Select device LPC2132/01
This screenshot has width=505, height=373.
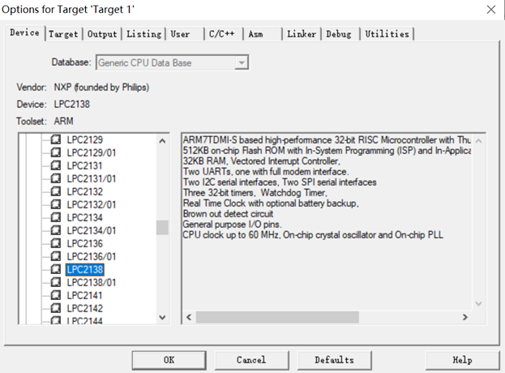(x=92, y=204)
